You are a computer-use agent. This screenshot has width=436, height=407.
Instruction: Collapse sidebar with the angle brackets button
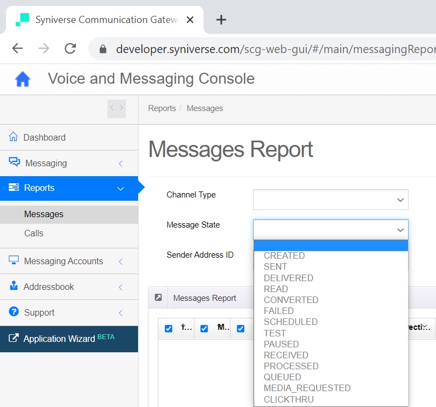pos(117,108)
